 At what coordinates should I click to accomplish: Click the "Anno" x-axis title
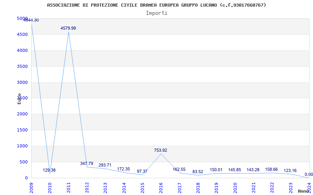coord(304,191)
